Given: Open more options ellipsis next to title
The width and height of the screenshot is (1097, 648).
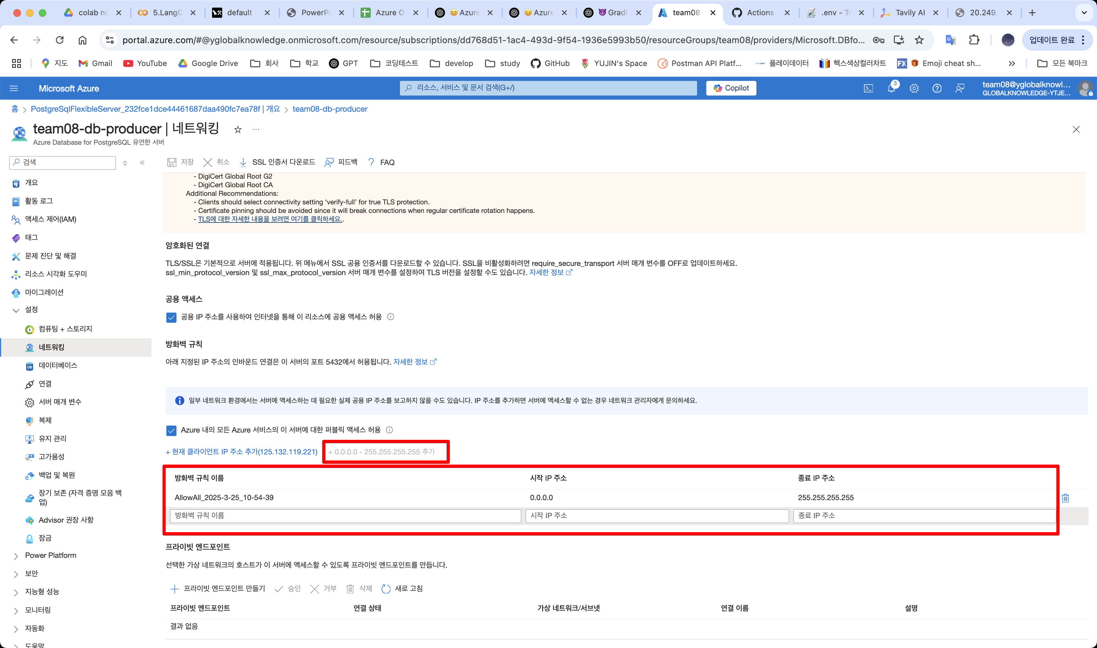Looking at the screenshot, I should pyautogui.click(x=256, y=129).
